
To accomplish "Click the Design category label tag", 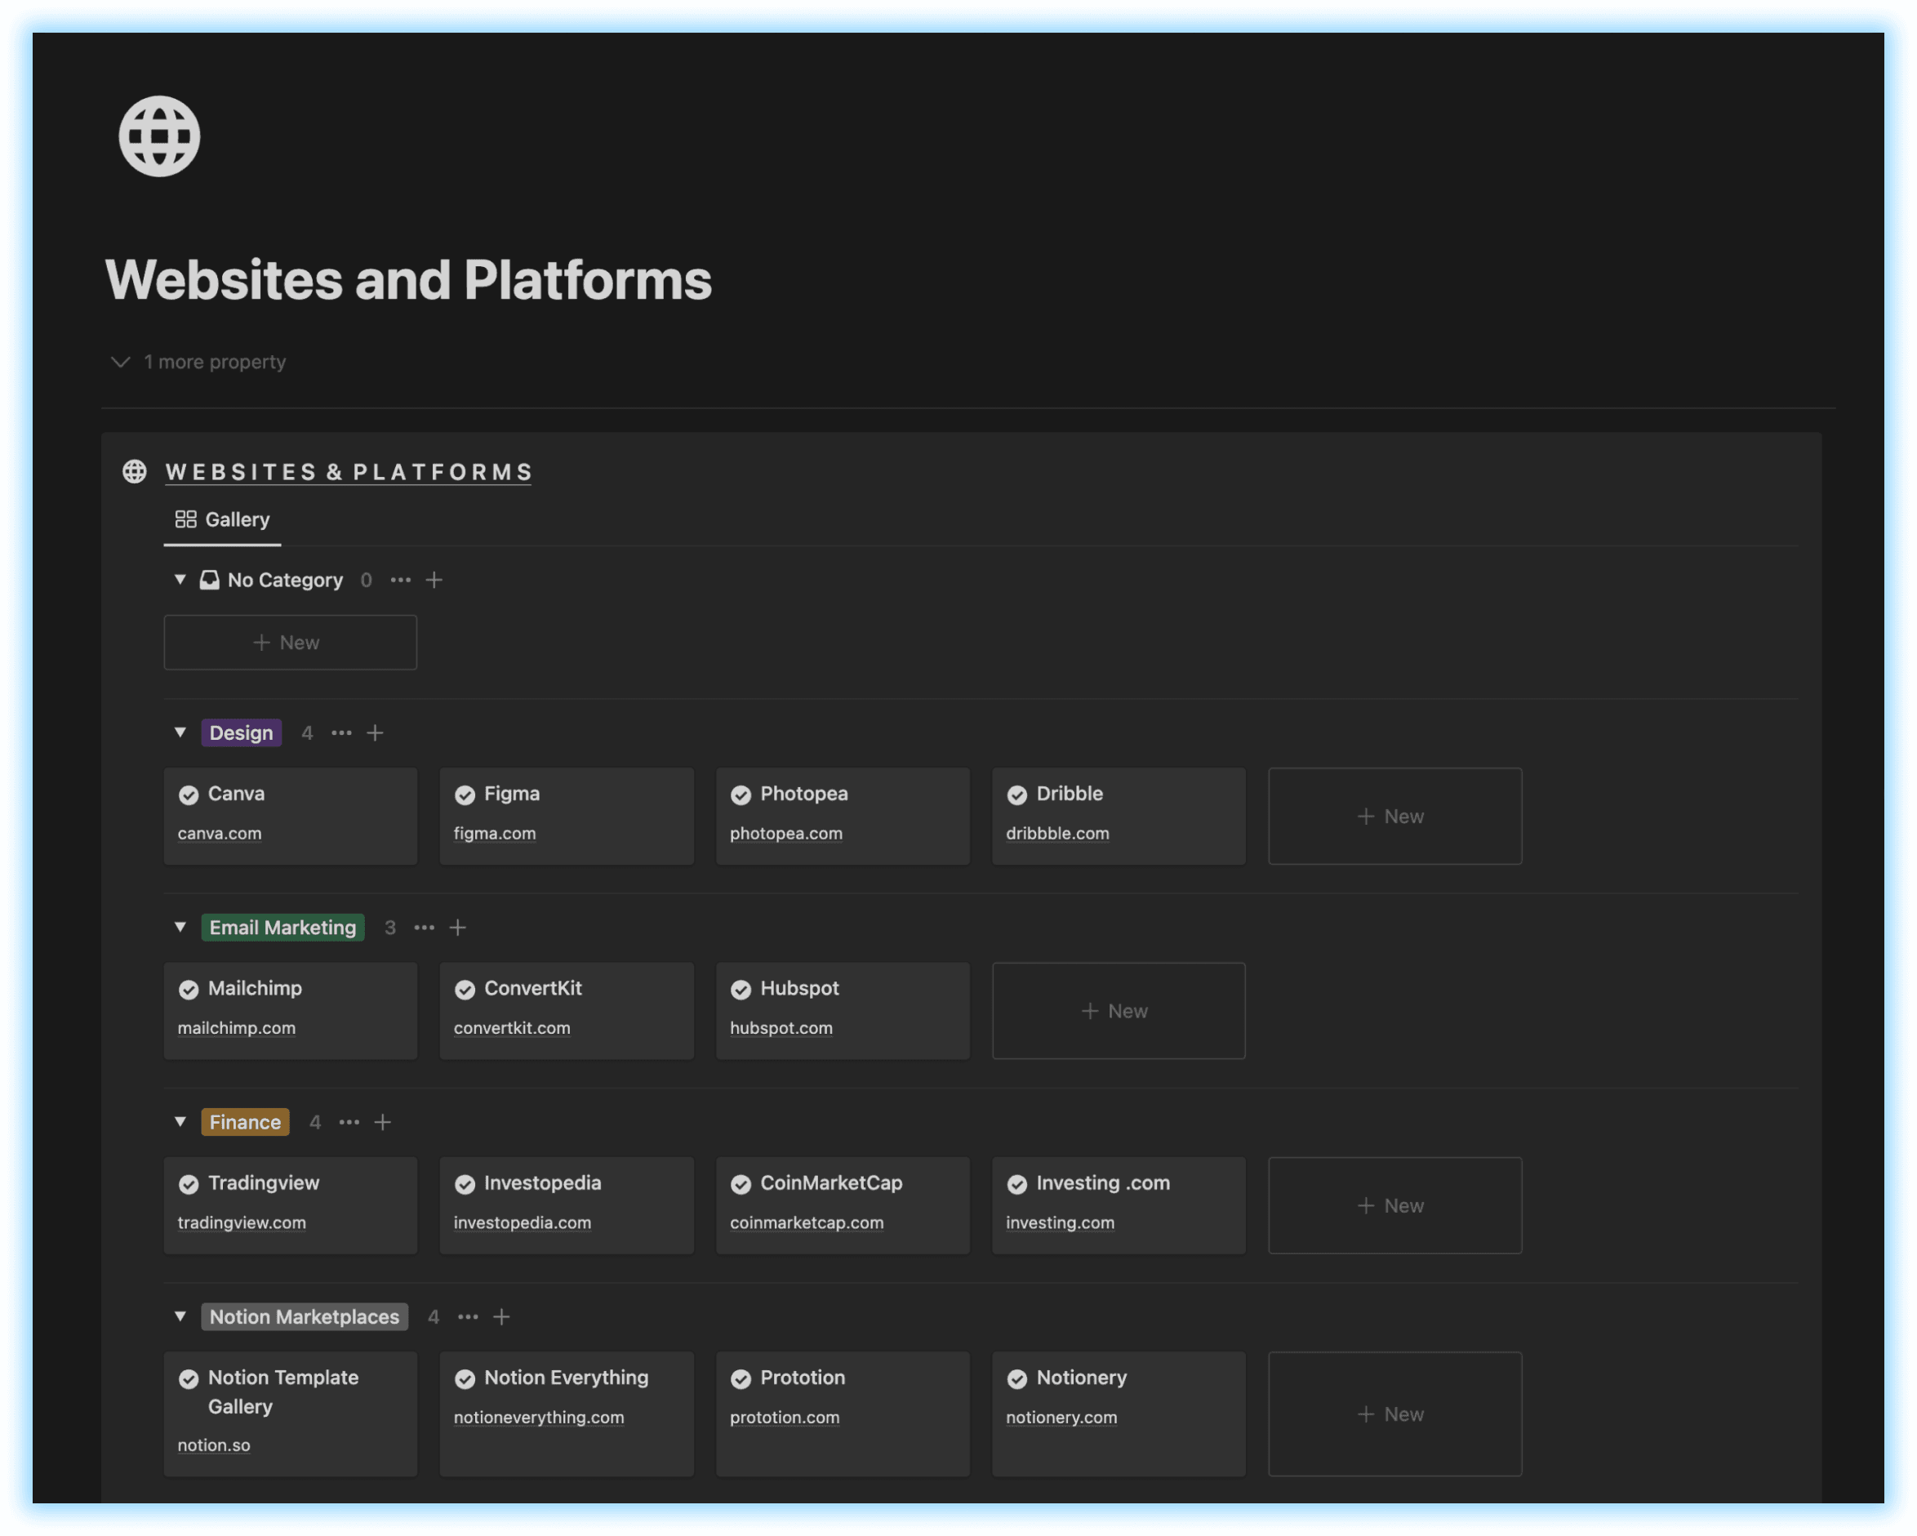I will click(242, 732).
